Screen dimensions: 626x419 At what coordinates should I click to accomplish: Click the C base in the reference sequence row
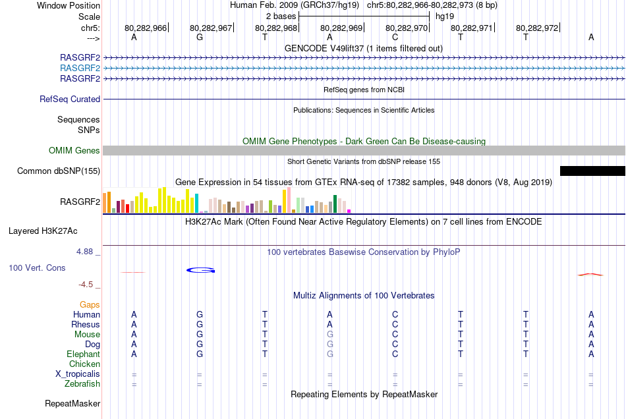(x=395, y=37)
